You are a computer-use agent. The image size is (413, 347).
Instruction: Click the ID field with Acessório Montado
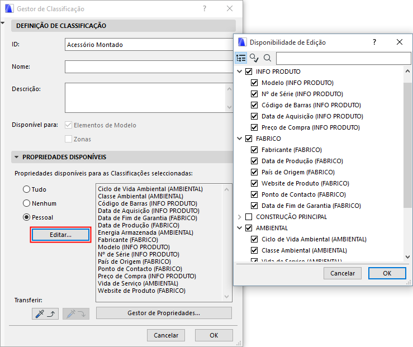[x=149, y=45]
